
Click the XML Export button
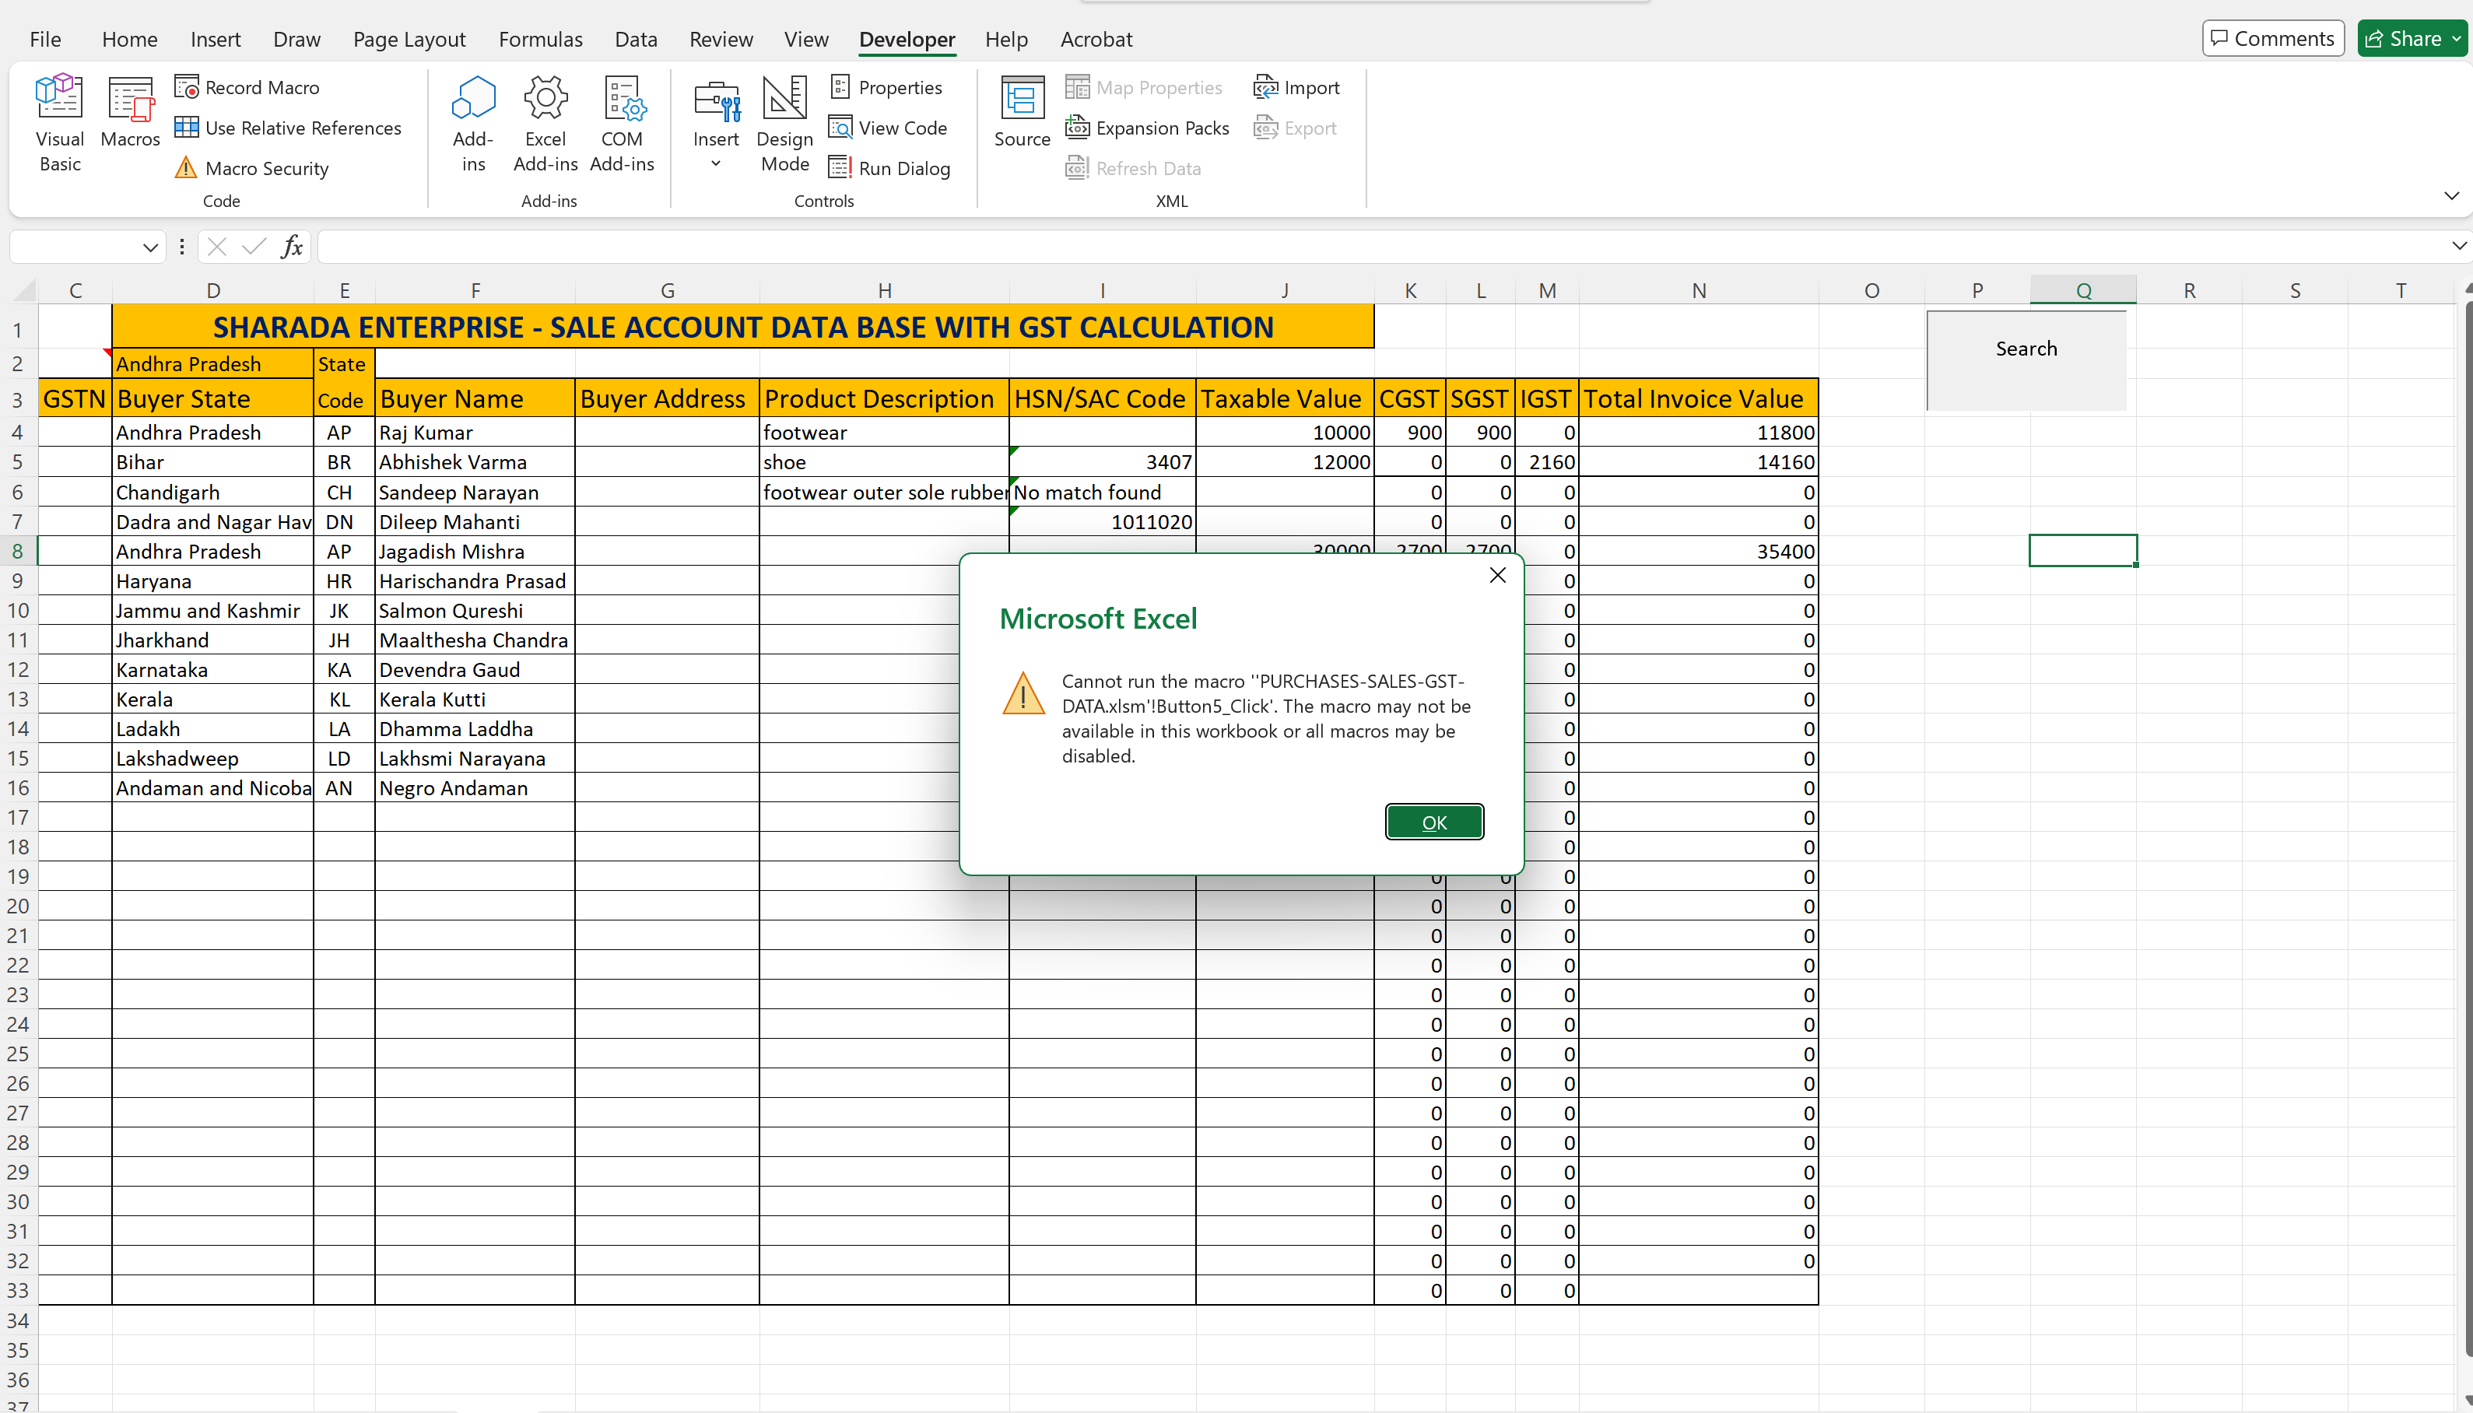pos(1295,128)
